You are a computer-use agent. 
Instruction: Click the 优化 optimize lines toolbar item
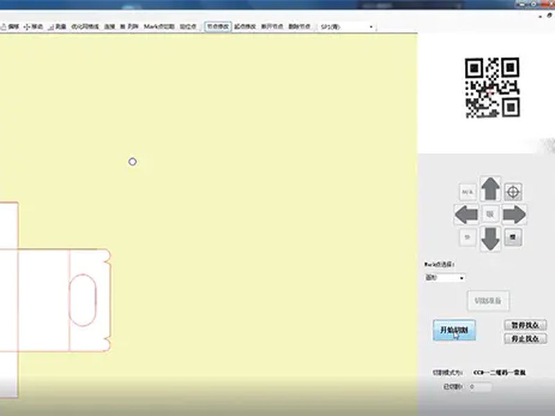[x=85, y=26]
